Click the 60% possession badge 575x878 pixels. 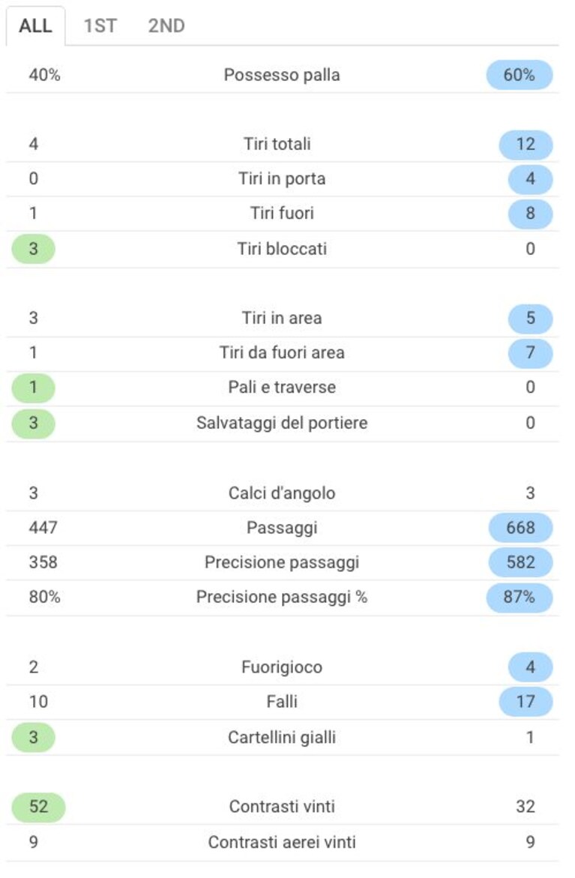coord(519,75)
